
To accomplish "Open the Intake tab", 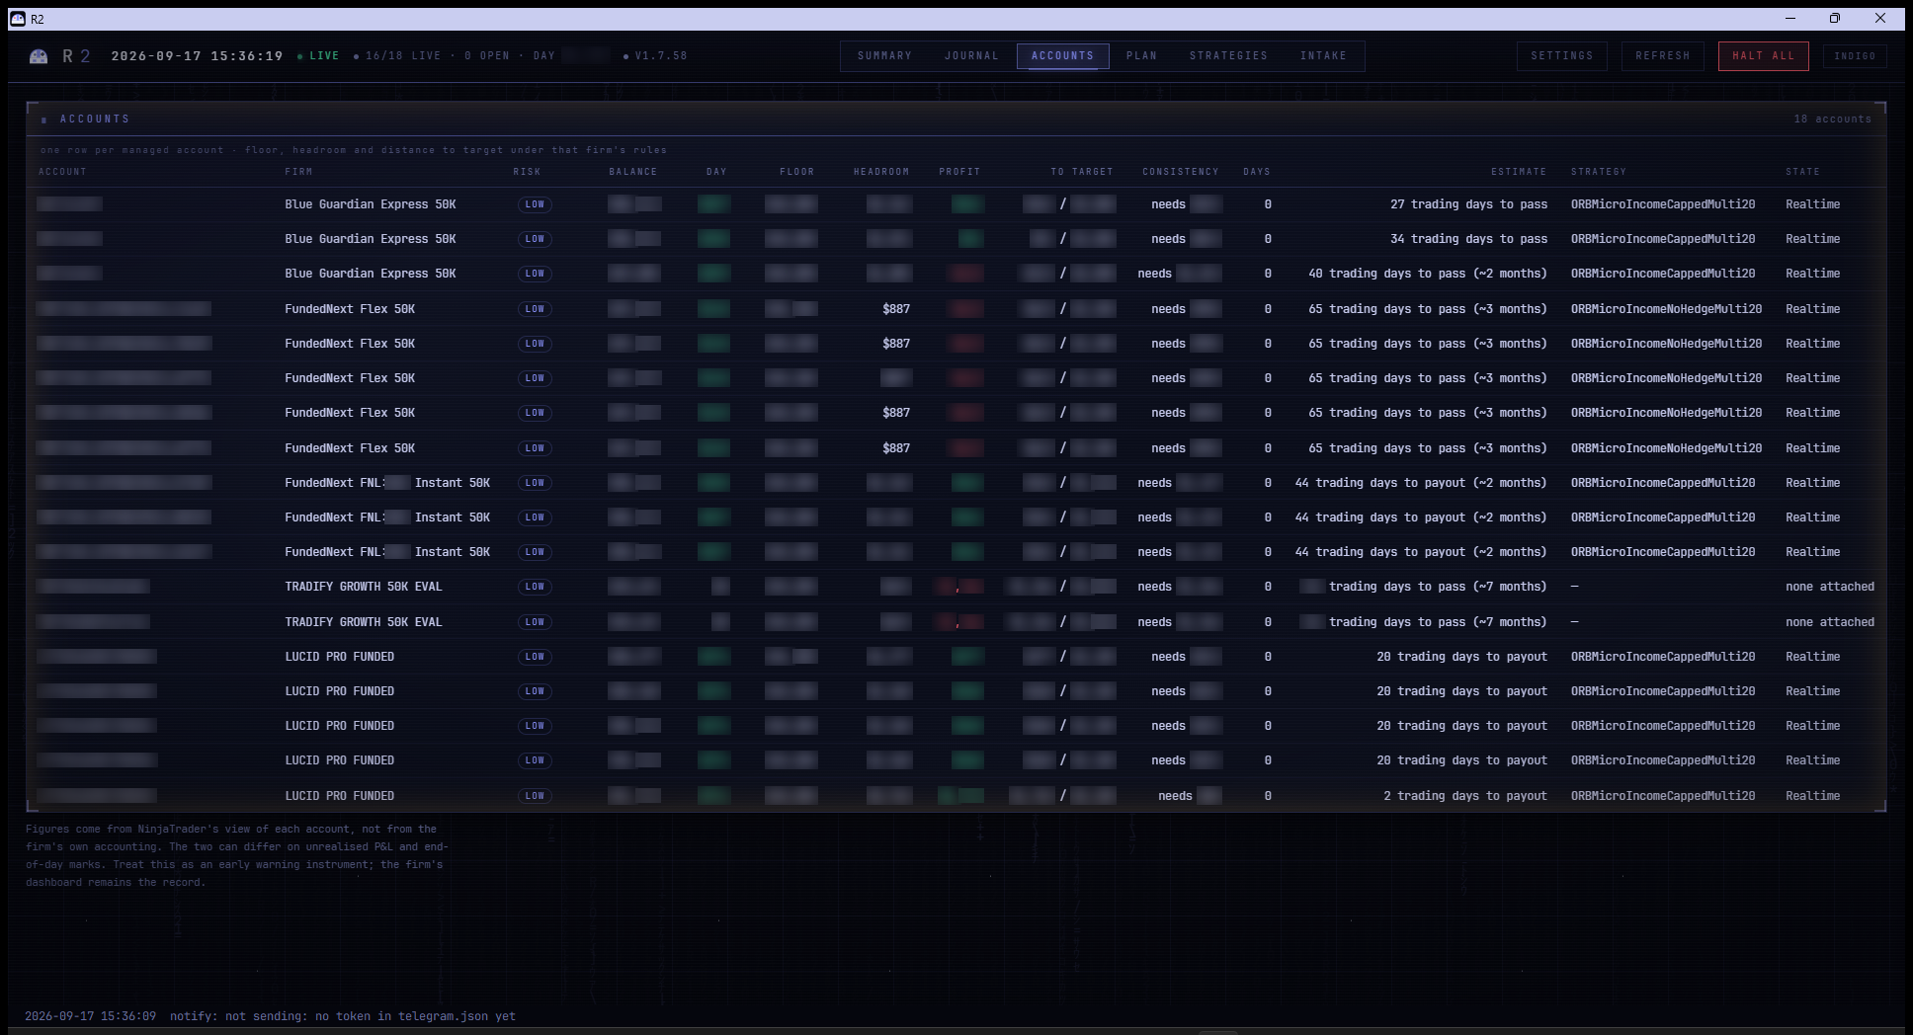I will [x=1323, y=56].
